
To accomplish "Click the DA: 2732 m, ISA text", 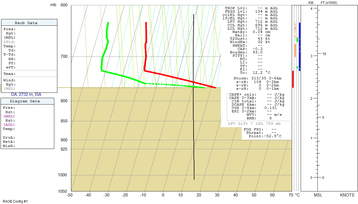I will [x=26, y=95].
